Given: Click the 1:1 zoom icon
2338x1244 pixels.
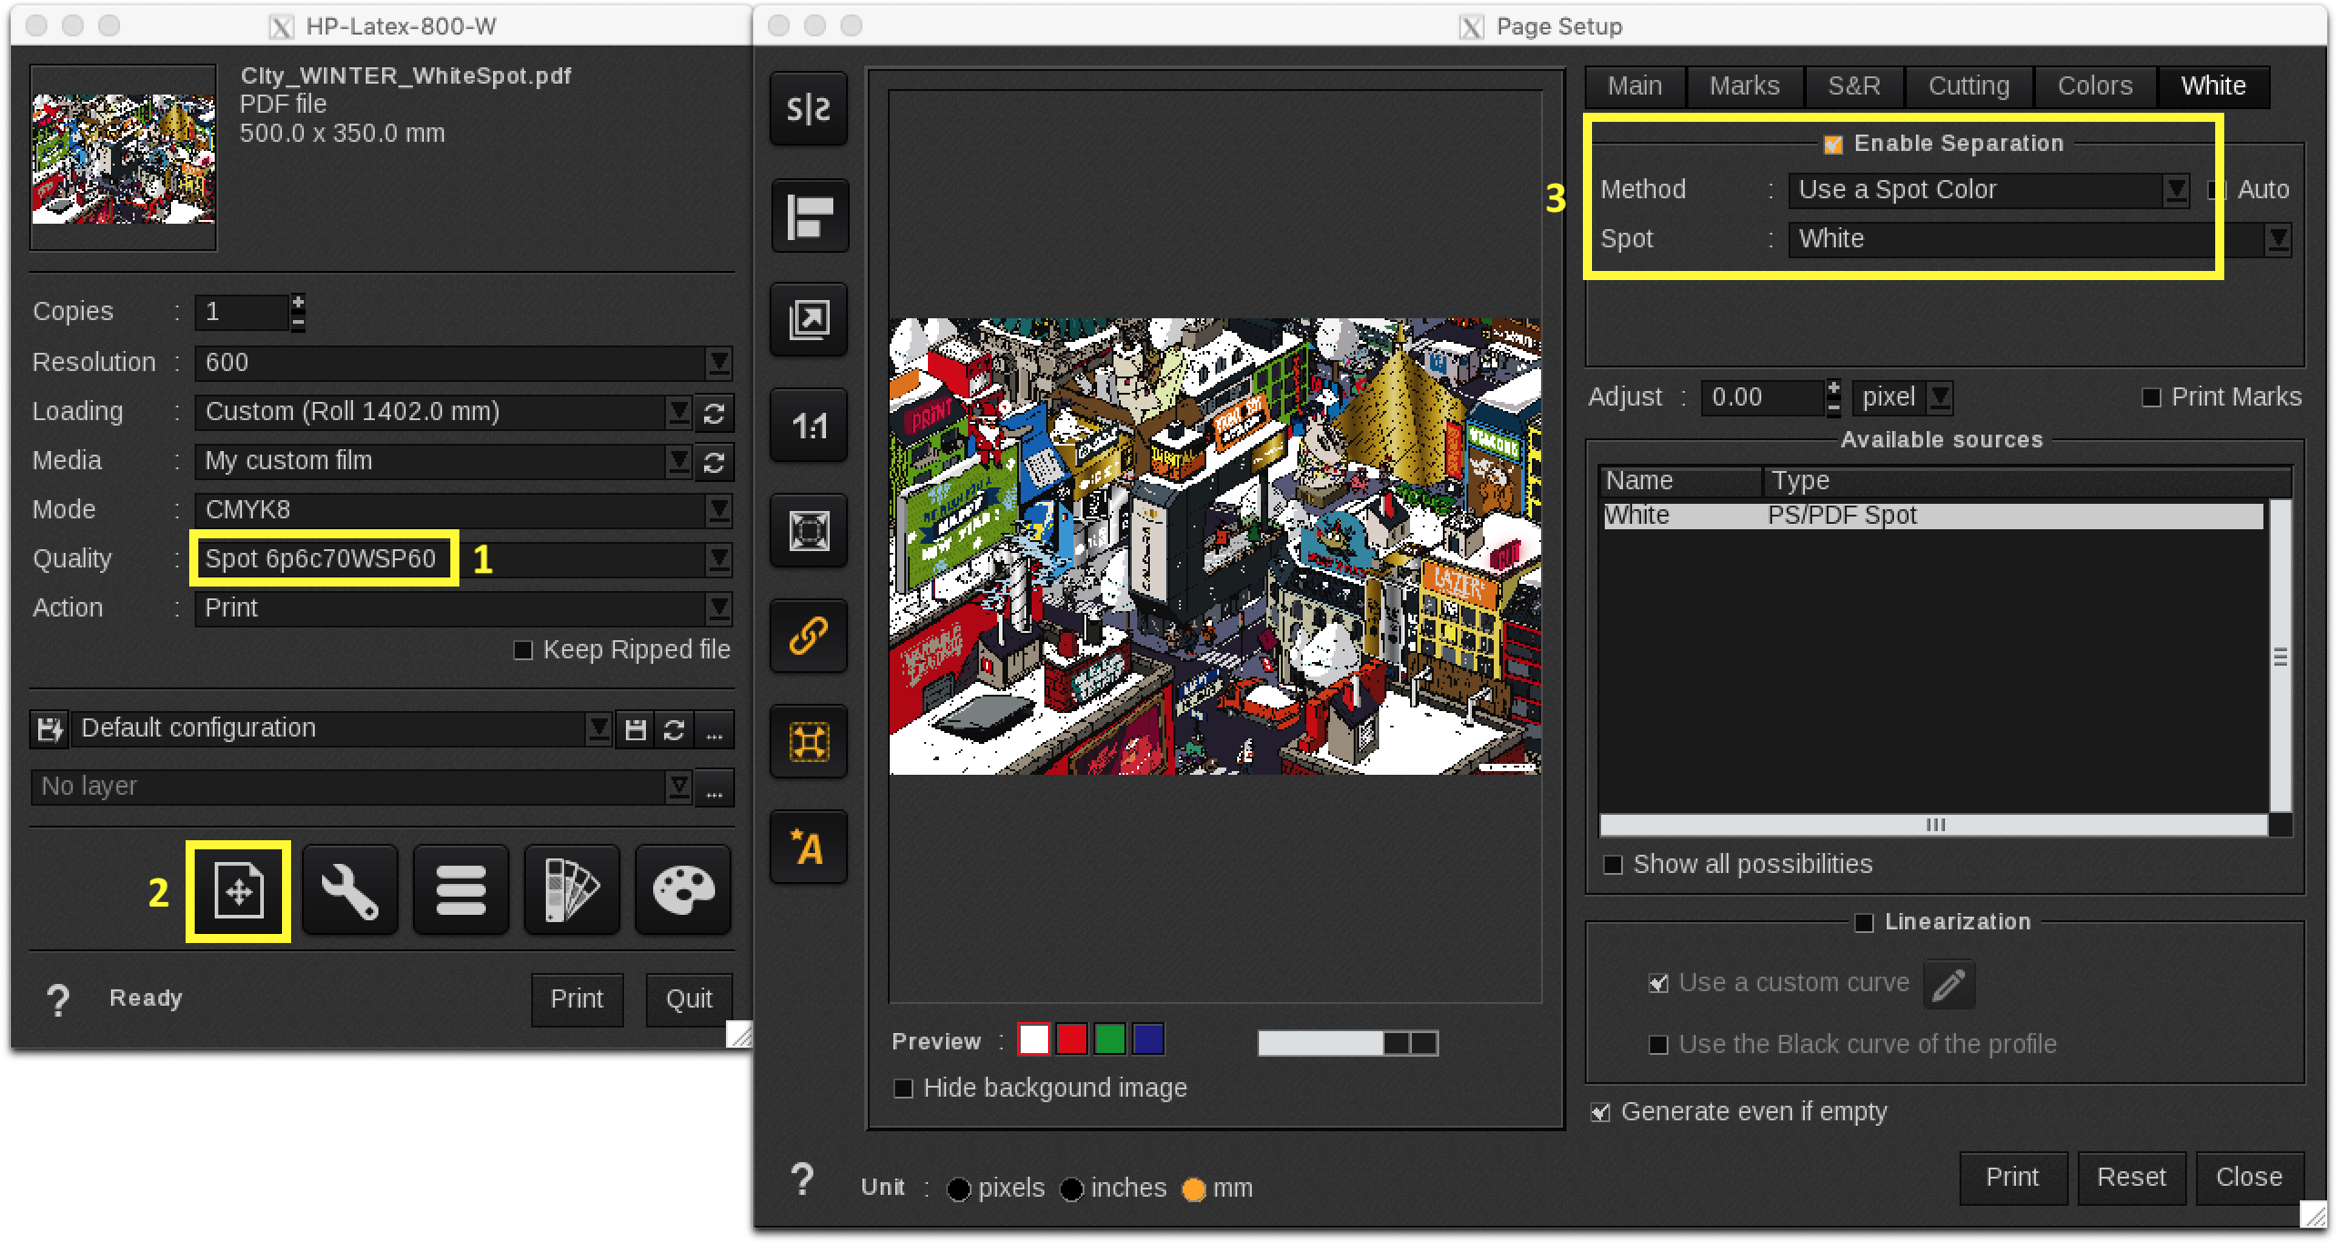Looking at the screenshot, I should [808, 424].
